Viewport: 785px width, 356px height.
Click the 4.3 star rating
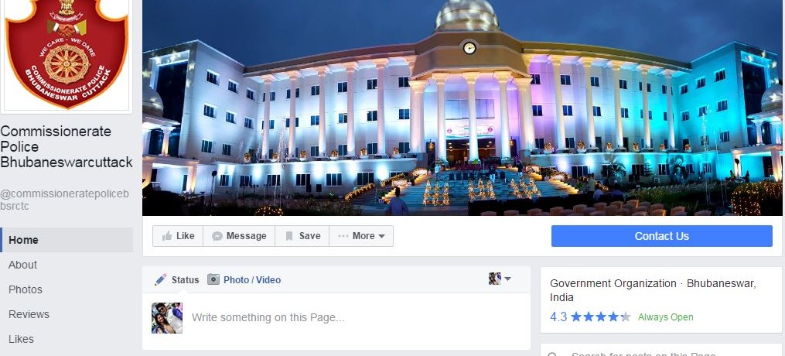[590, 317]
